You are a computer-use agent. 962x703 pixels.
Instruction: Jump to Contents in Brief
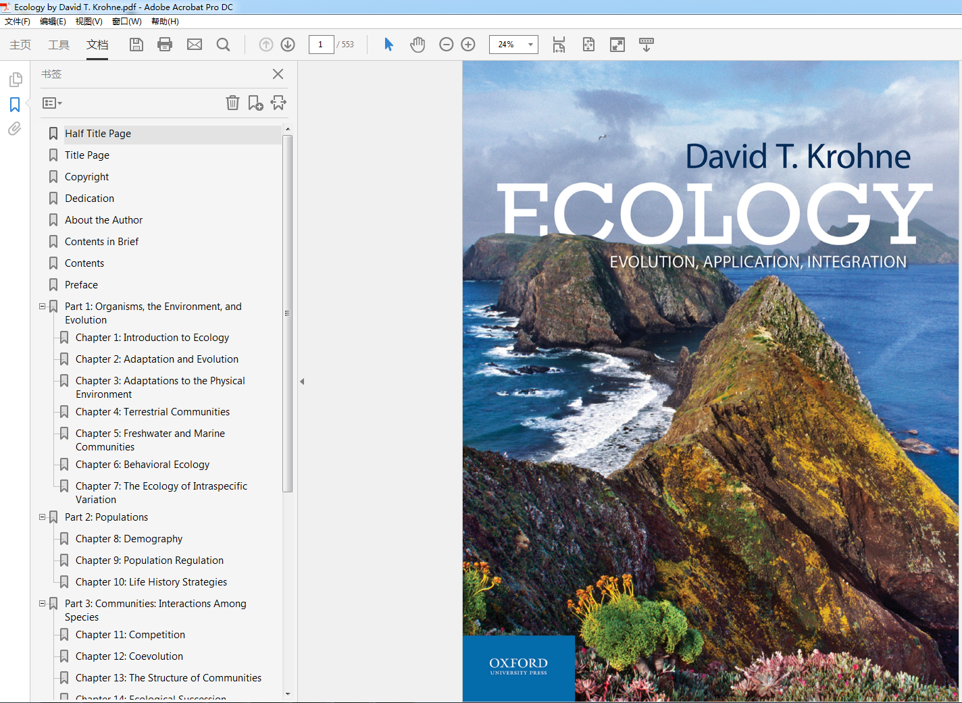[x=102, y=242]
